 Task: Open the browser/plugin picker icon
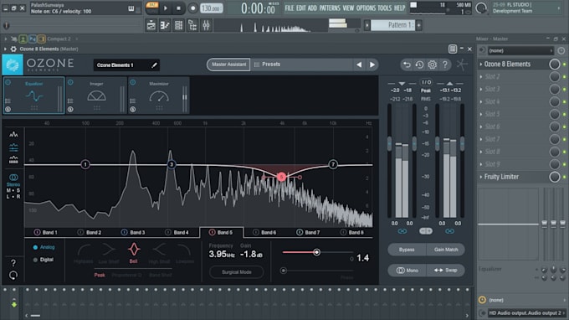click(192, 25)
